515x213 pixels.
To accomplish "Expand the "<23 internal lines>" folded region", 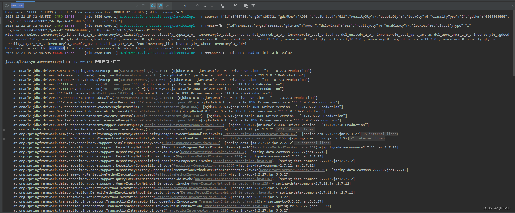I will point(296,130).
